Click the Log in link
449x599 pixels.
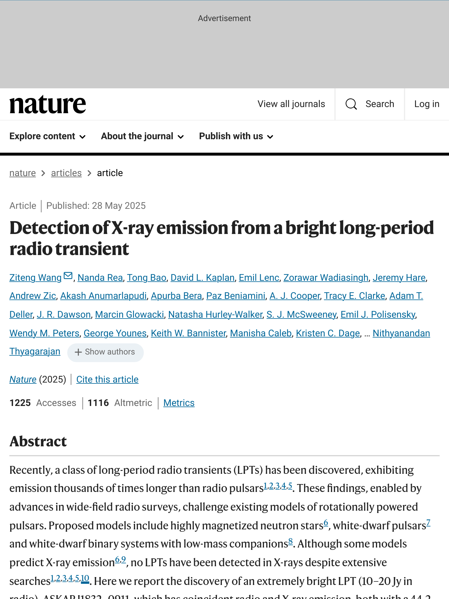click(426, 104)
